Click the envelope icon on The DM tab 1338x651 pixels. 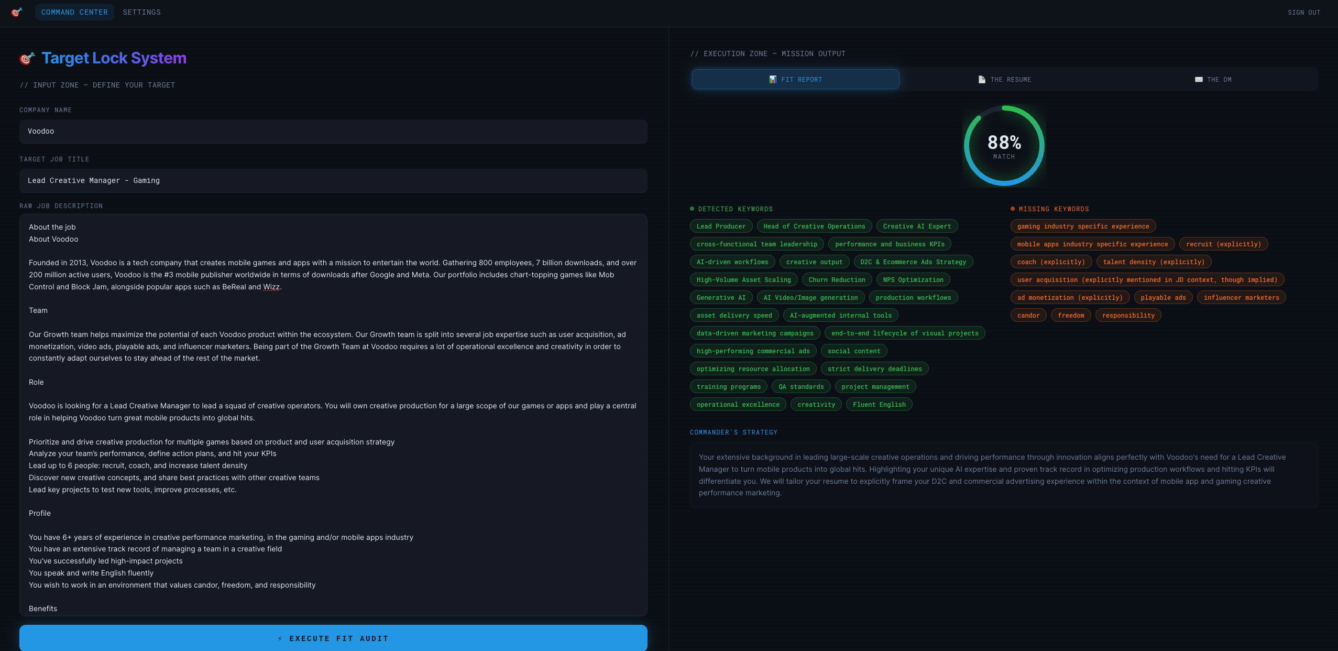click(x=1199, y=80)
